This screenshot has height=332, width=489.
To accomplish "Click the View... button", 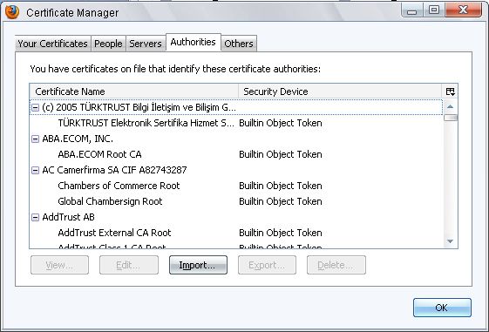I will (59, 265).
